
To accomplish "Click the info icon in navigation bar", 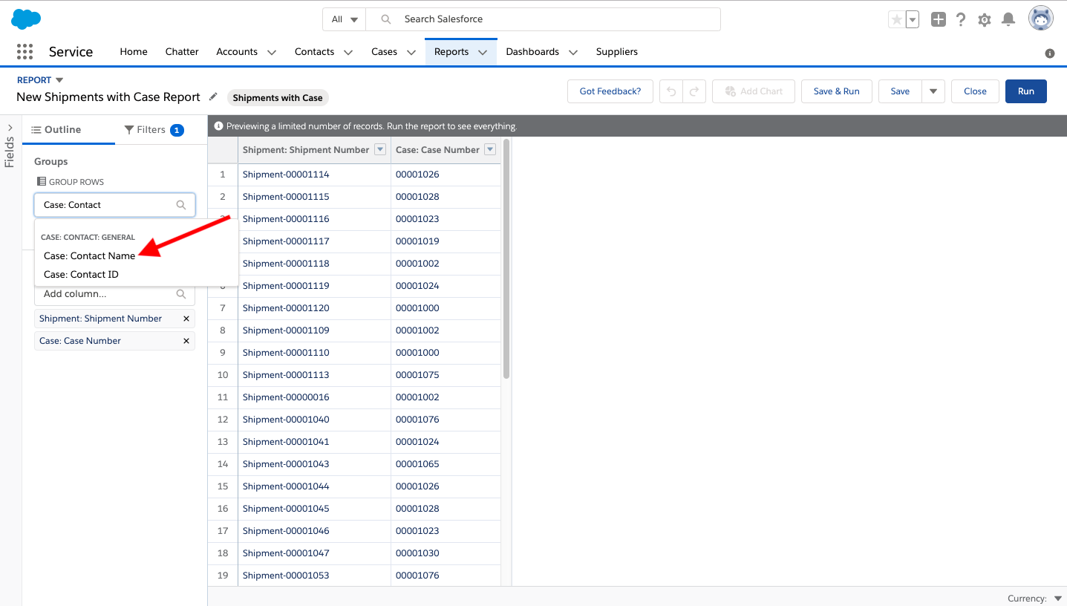I will (1050, 53).
